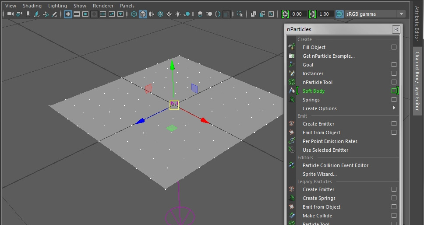The image size is (424, 234).
Task: Click the Grease Pencil icon
Action: click(x=54, y=14)
